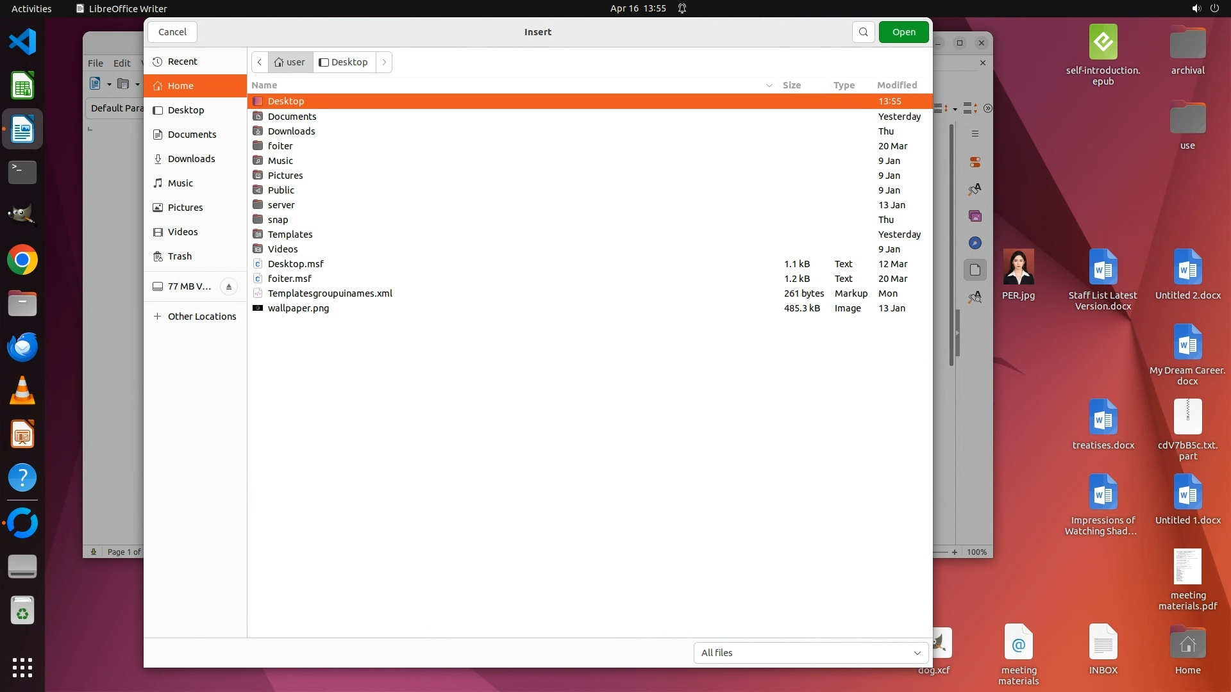Click the search magnifier icon in dialog
Viewport: 1231px width, 692px height.
point(863,32)
